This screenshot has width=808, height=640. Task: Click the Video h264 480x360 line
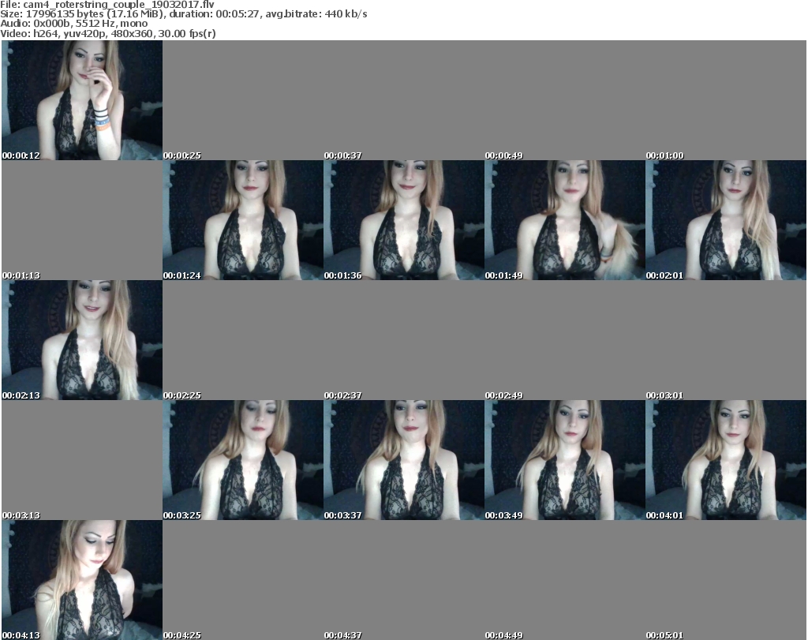click(107, 33)
